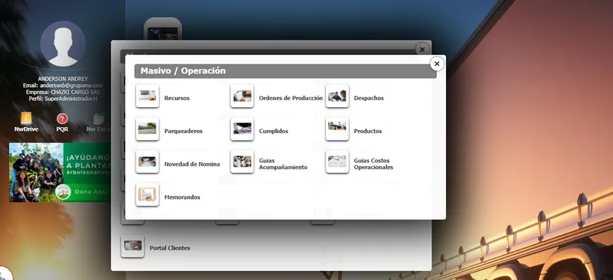Click the NwDrive label text

(x=26, y=129)
